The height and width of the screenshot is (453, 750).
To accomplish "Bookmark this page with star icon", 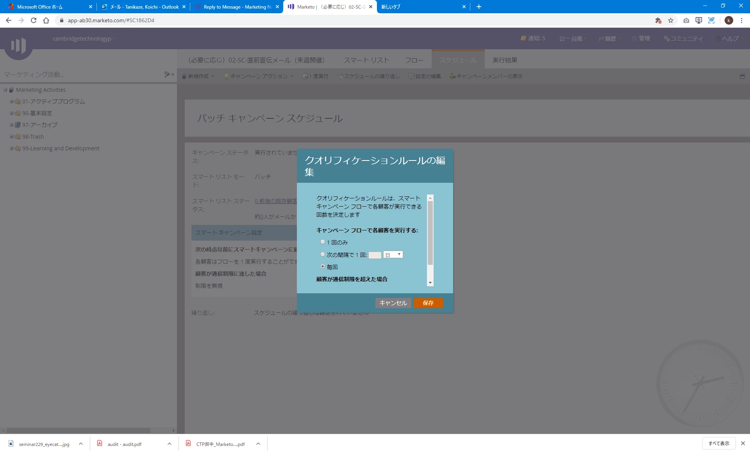I will (671, 20).
